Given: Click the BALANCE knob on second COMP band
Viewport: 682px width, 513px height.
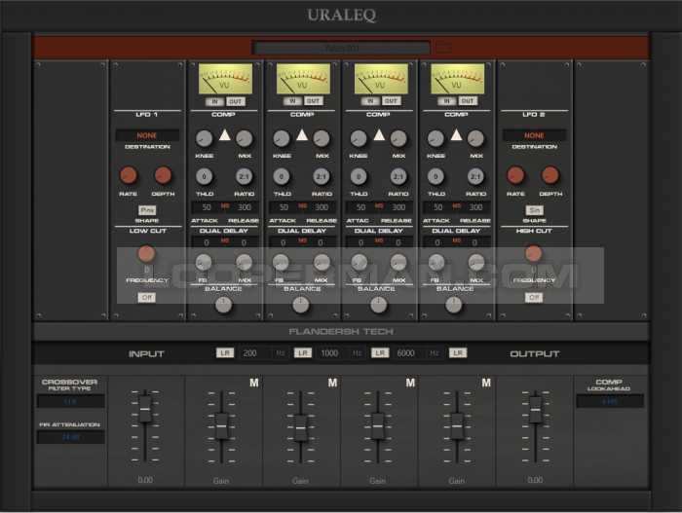Looking at the screenshot, I should pyautogui.click(x=300, y=305).
